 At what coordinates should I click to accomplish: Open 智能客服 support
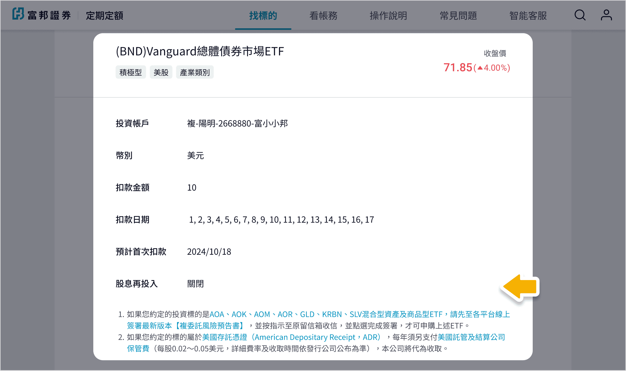(528, 16)
